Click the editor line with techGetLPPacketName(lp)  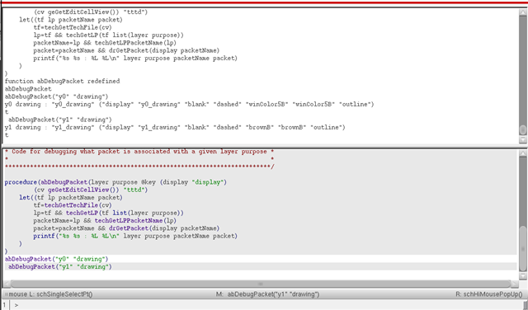(x=105, y=220)
